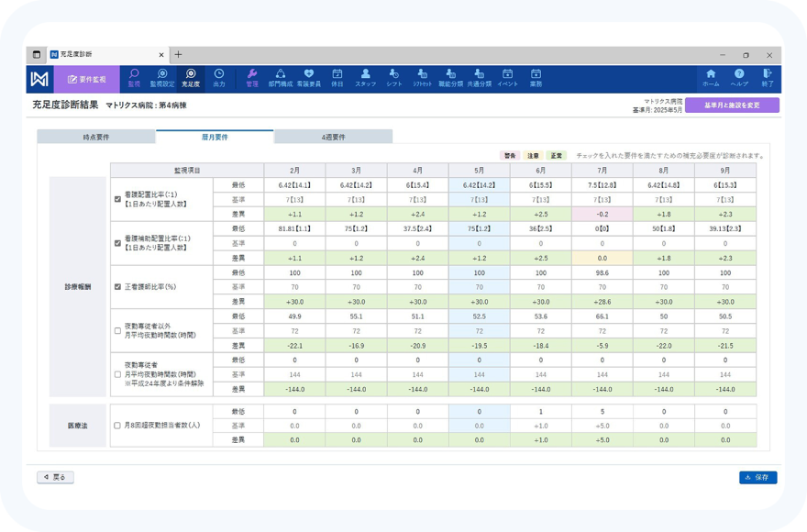Close the 充足度診断 browser tab
The height and width of the screenshot is (532, 807).
pos(161,55)
